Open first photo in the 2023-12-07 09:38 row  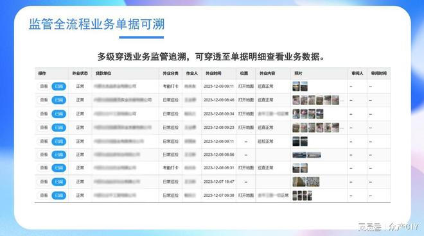pos(295,196)
